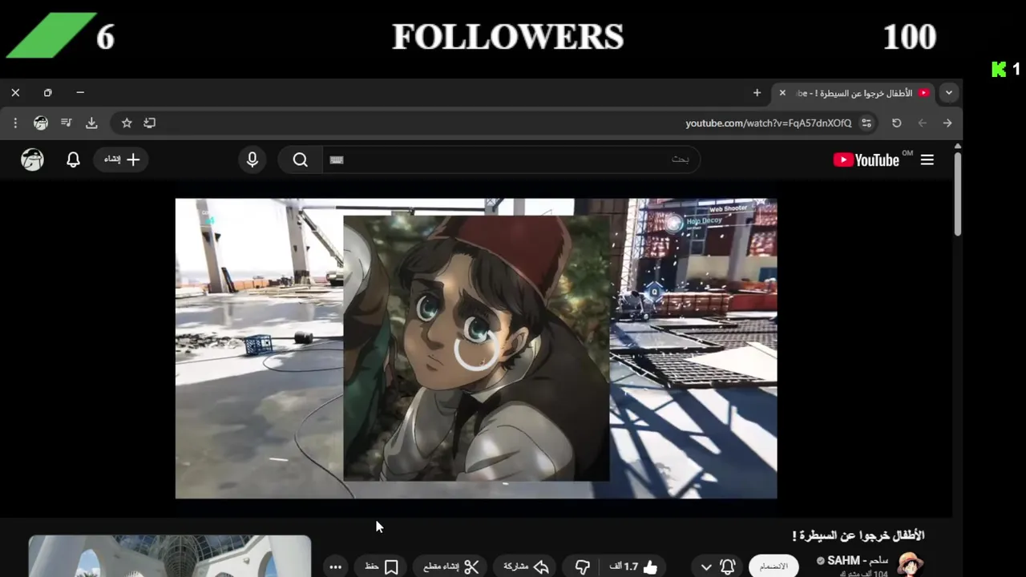Open the browser profile avatar
This screenshot has height=577, width=1026.
(41, 123)
